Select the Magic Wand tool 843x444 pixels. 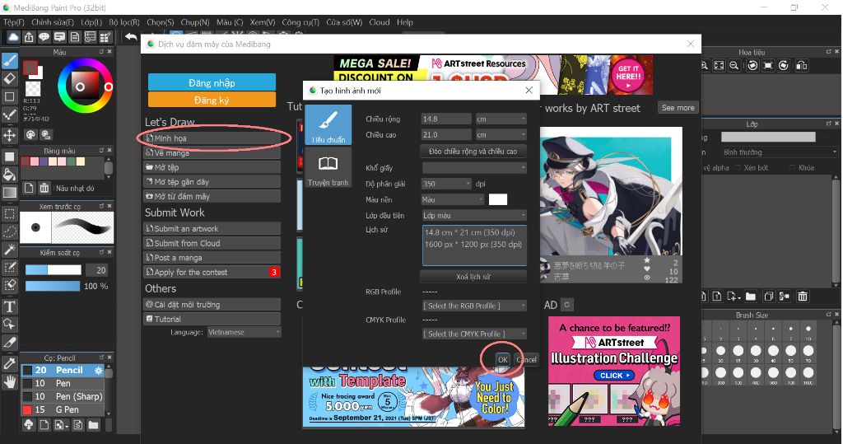point(10,249)
